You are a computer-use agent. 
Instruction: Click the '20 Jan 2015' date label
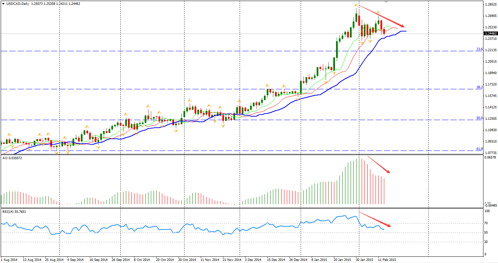(x=342, y=259)
